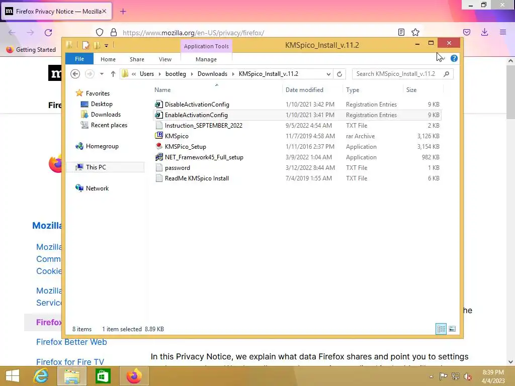Select Desktop in Favorites
The image size is (515, 386).
102,104
